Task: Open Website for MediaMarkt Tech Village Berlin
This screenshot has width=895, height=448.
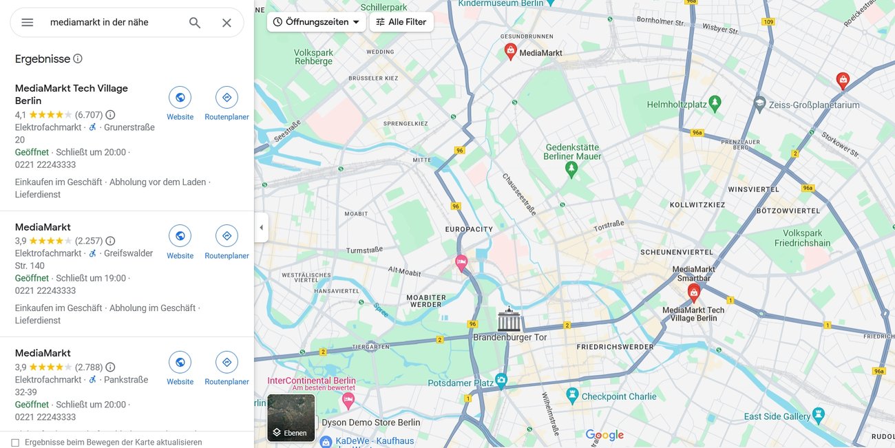Action: click(x=180, y=104)
